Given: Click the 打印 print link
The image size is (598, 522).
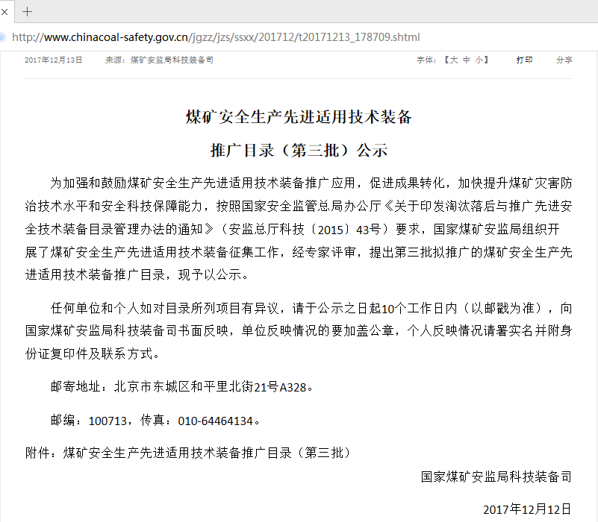Looking at the screenshot, I should pyautogui.click(x=524, y=60).
